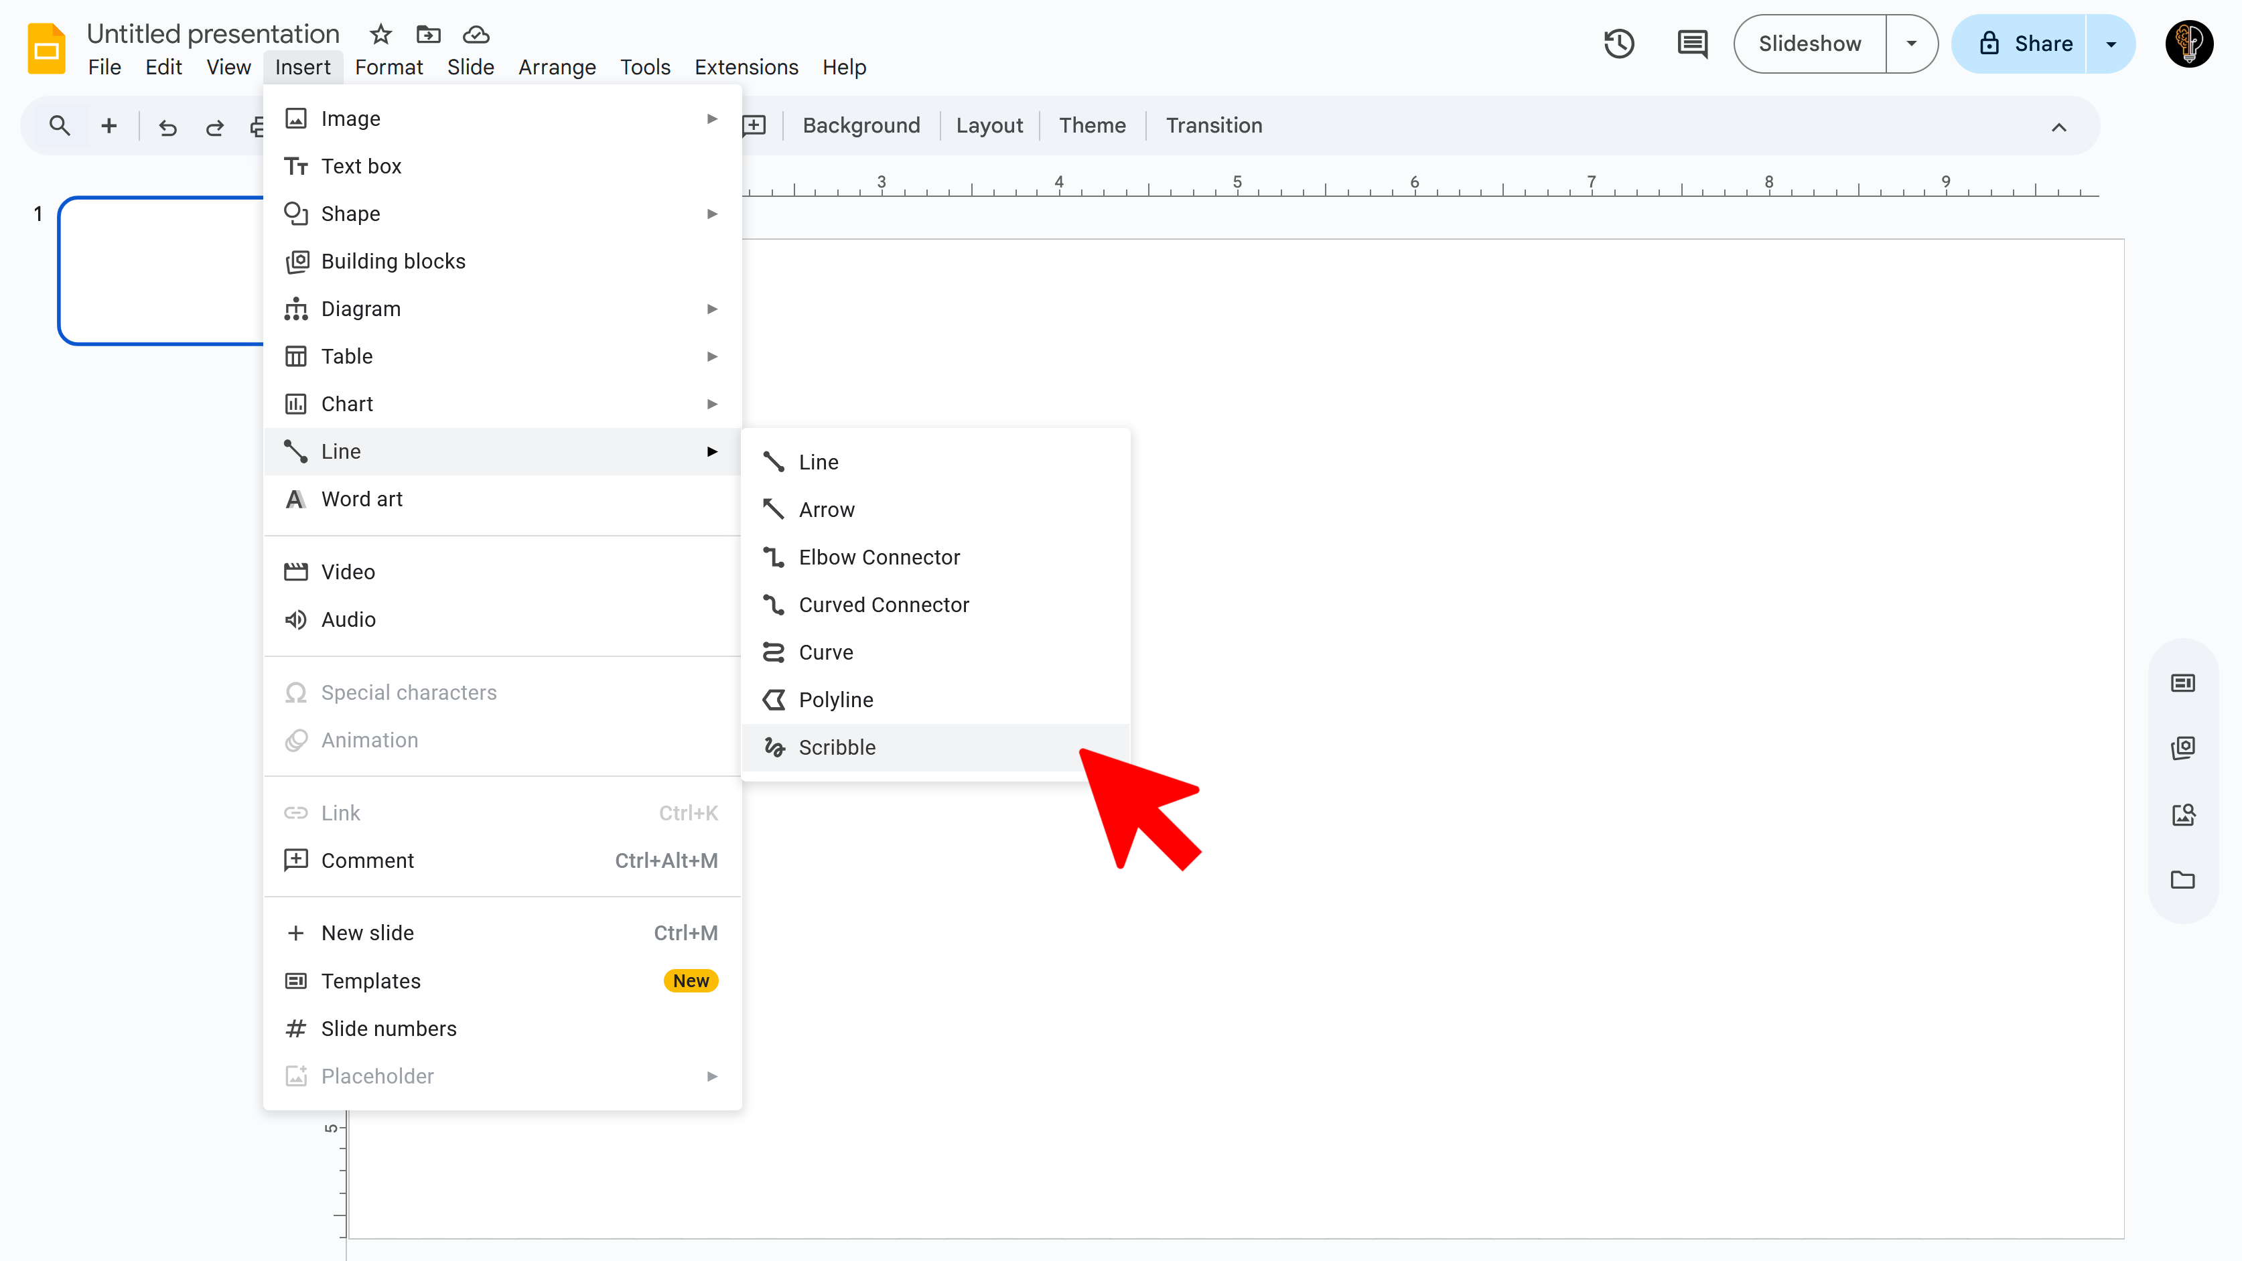Open Building blocks side panel icon
The width and height of the screenshot is (2242, 1261).
pos(2182,747)
